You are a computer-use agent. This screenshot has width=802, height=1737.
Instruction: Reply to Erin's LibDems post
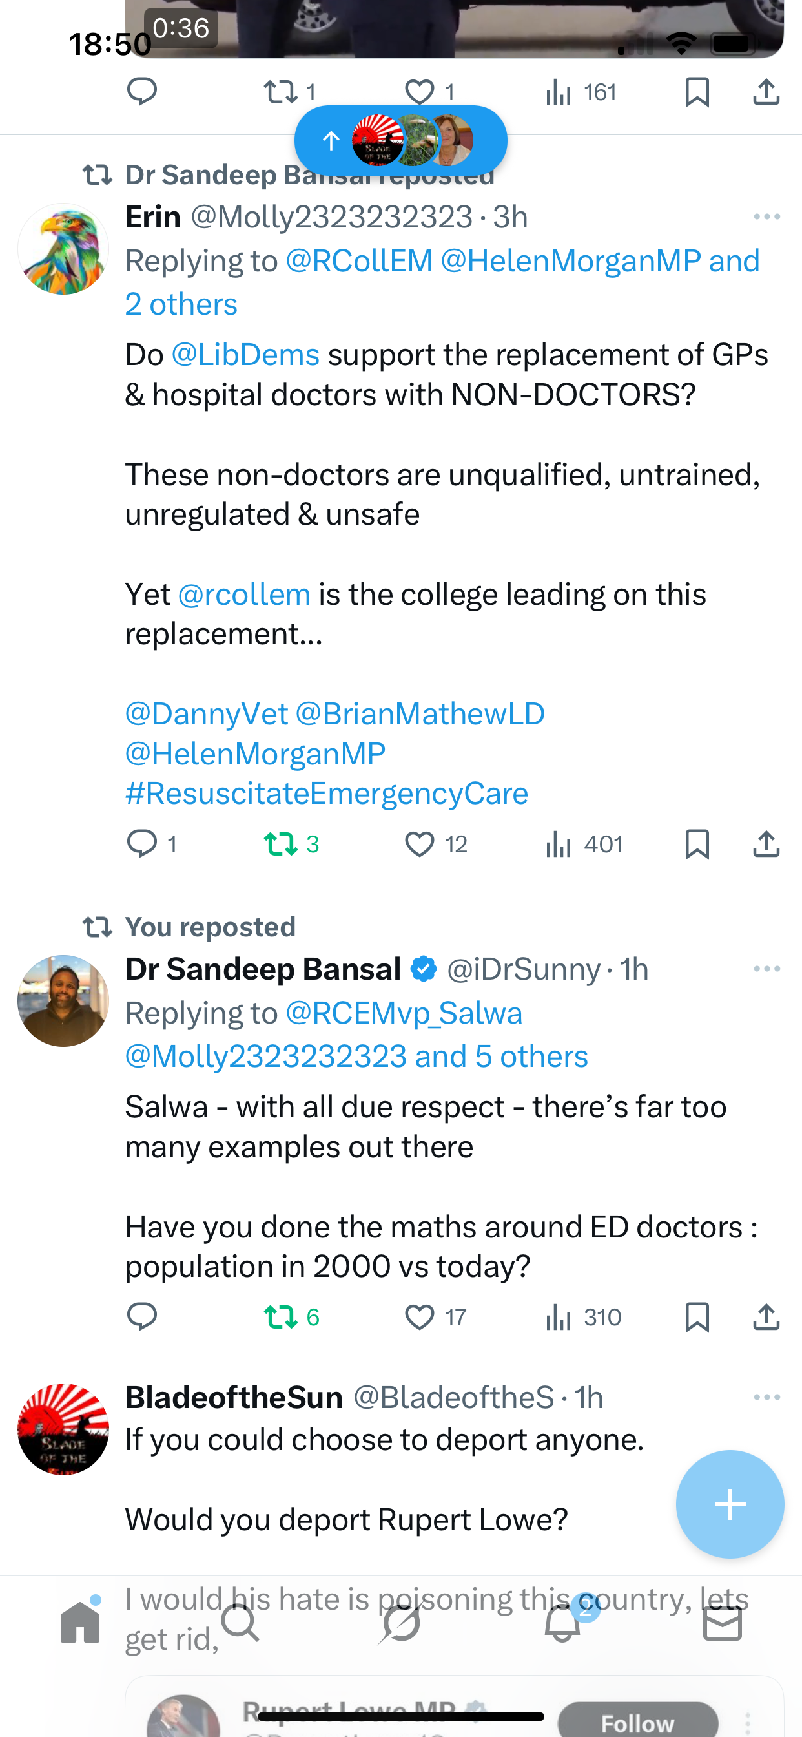142,844
